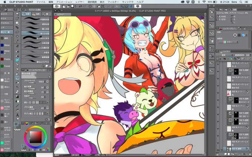Open the レイヤー menu
This screenshot has height=157, width=252.
(80, 2)
